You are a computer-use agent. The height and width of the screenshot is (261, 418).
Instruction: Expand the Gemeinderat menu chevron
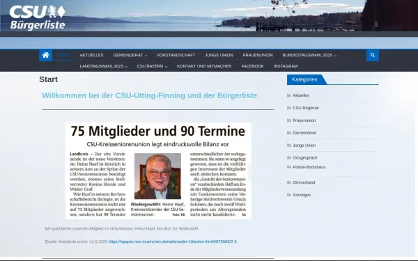[x=146, y=56]
